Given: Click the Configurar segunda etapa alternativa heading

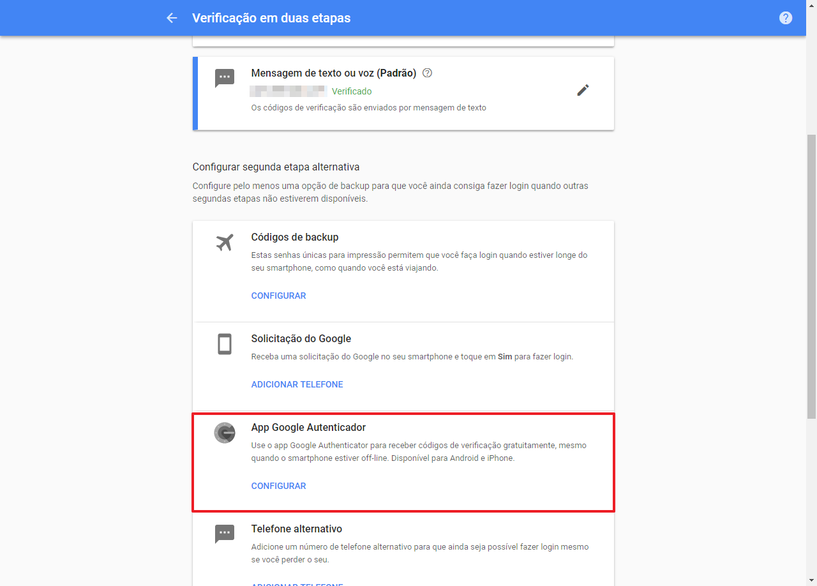Looking at the screenshot, I should pyautogui.click(x=276, y=167).
